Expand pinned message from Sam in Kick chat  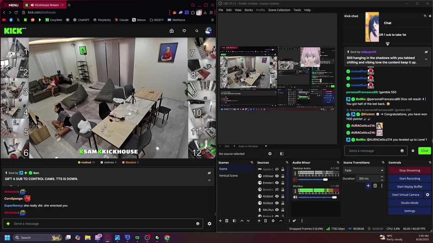pyautogui.click(x=209, y=180)
